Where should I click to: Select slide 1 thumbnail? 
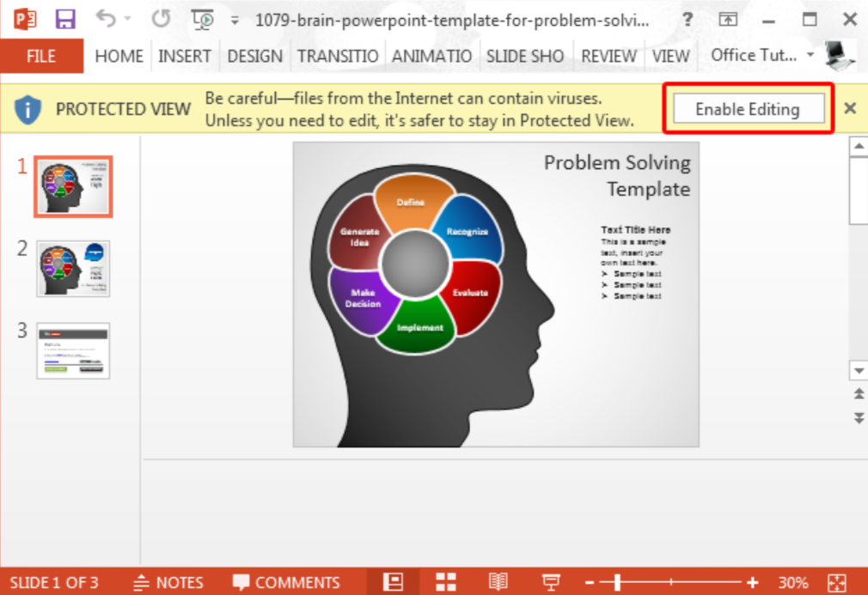[73, 186]
